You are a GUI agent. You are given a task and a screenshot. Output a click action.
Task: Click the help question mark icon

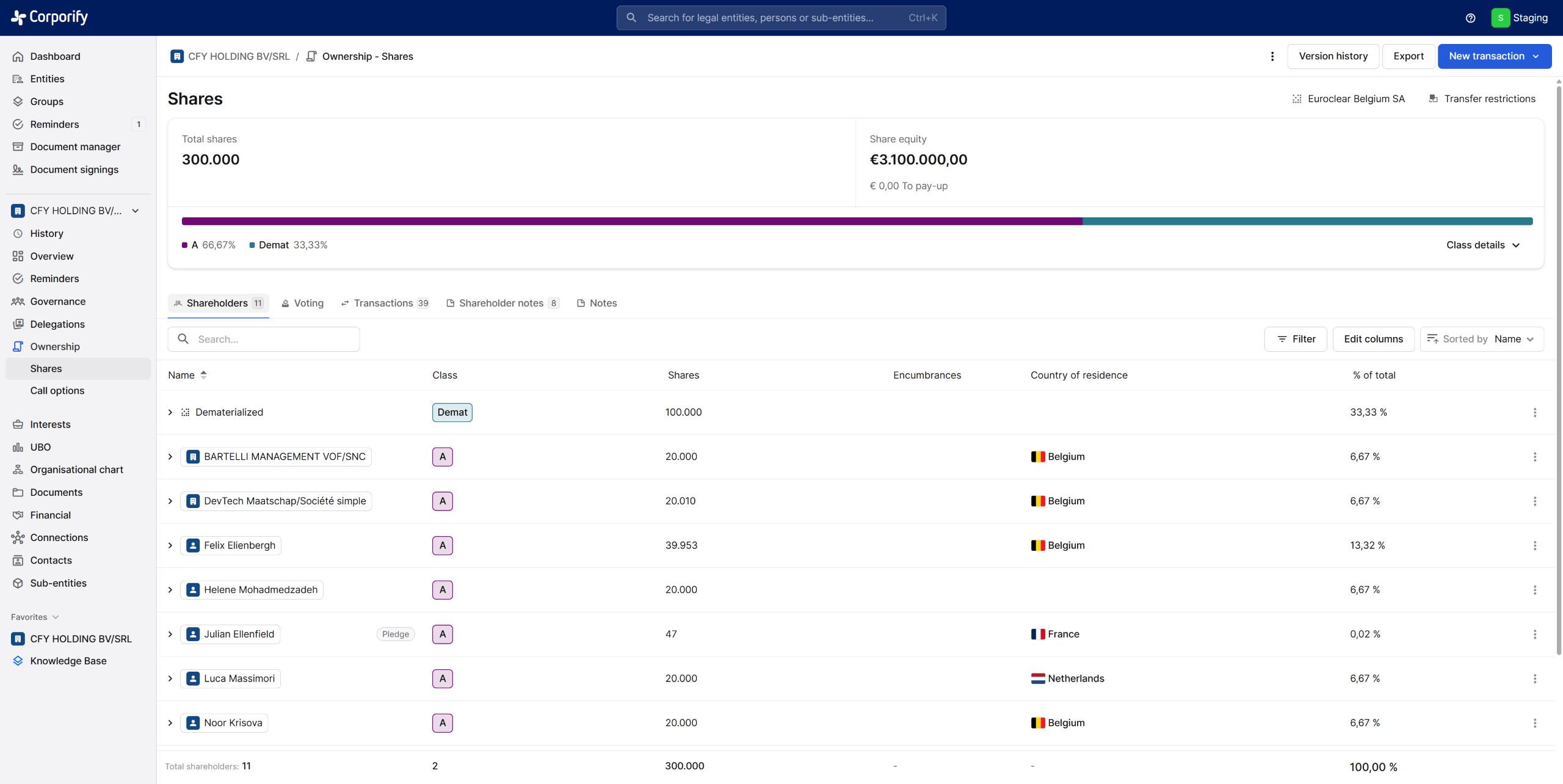pos(1470,18)
